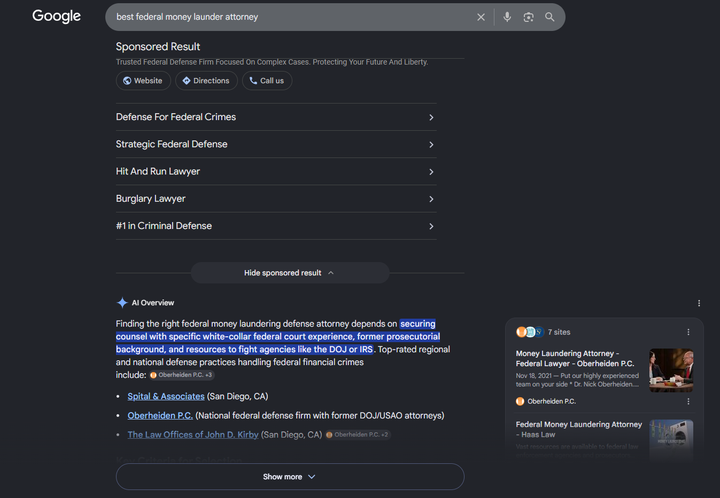Open The Law Offices of John D. Kirby

click(193, 434)
